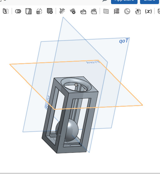Select the Right plane label
The height and width of the screenshot is (174, 160).
coord(47,102)
